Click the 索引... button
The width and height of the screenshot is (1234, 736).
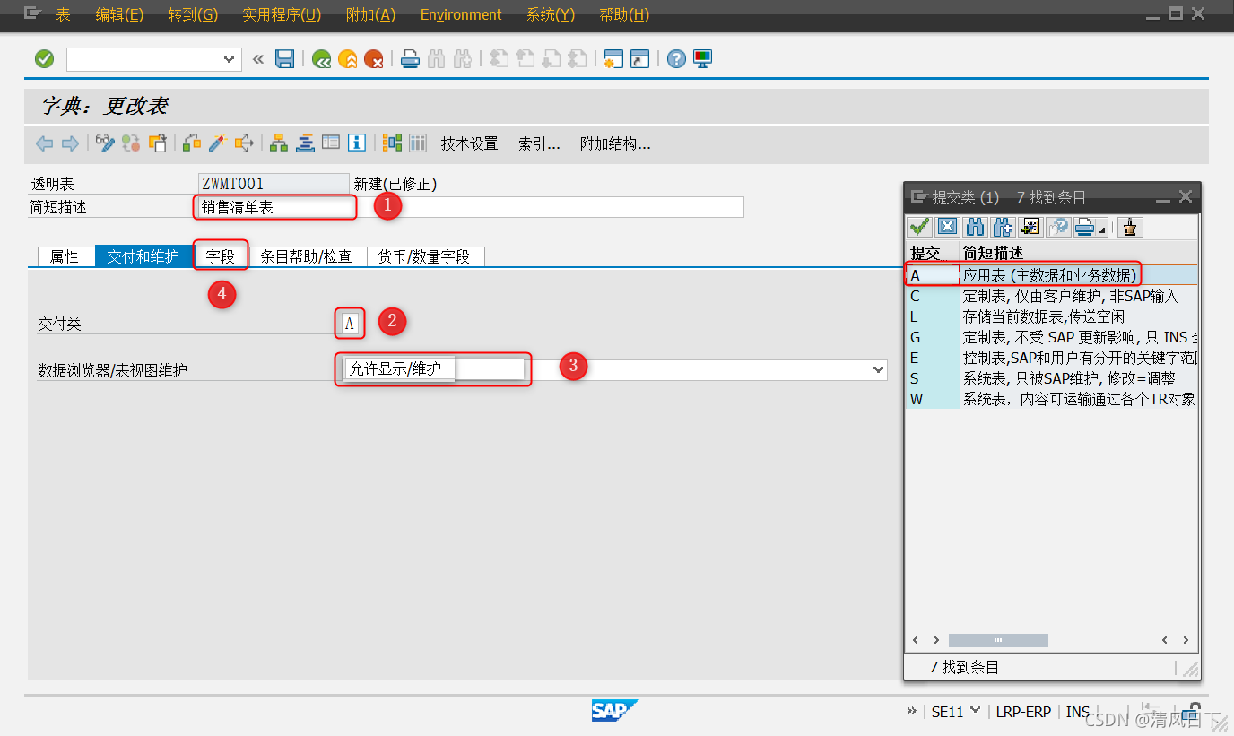tap(539, 143)
